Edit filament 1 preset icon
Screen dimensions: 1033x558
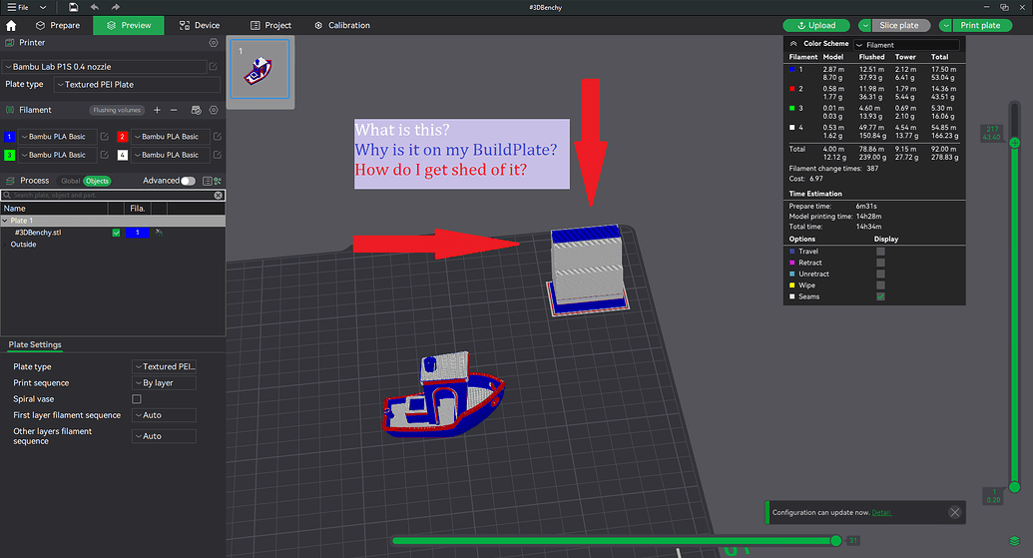coord(104,137)
